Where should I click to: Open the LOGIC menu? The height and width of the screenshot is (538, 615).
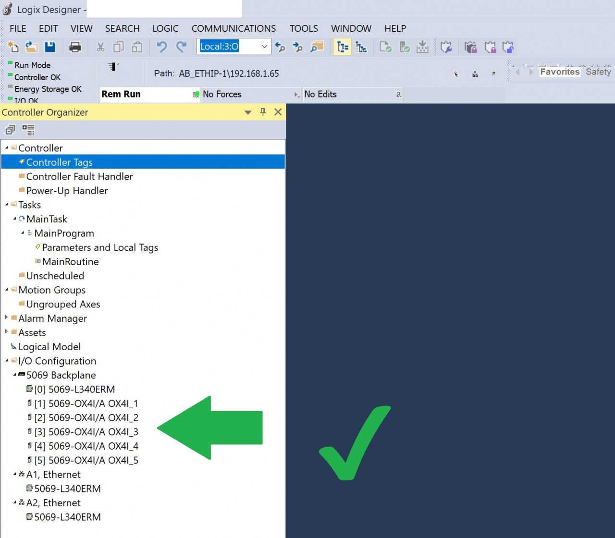pyautogui.click(x=165, y=28)
